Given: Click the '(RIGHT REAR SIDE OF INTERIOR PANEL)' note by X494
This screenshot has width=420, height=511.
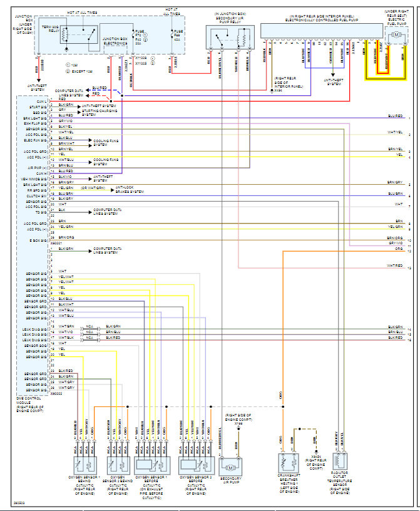Looking at the screenshot, I should click(289, 83).
